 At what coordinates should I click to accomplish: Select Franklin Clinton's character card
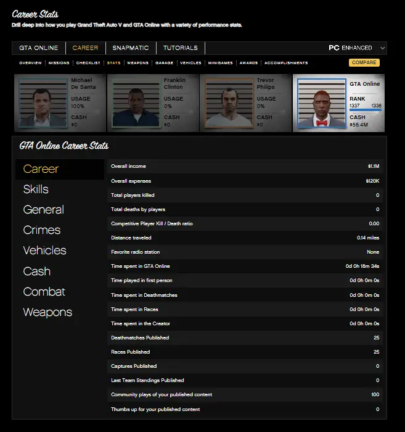click(x=153, y=103)
